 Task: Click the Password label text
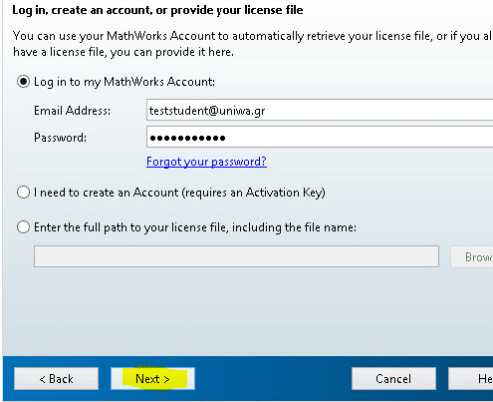60,138
